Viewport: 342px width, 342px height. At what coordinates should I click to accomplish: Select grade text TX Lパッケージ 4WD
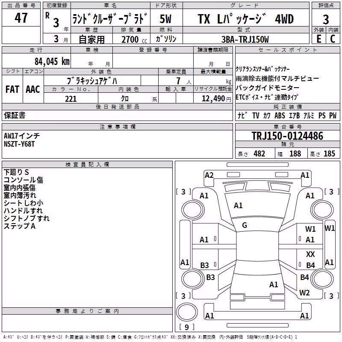[x=246, y=19]
